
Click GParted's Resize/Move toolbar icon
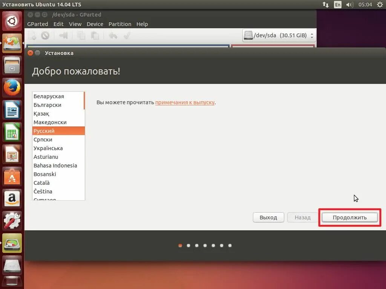[x=63, y=36]
